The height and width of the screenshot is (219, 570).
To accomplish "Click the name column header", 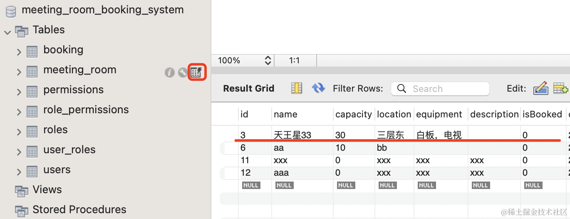I will coord(285,114).
